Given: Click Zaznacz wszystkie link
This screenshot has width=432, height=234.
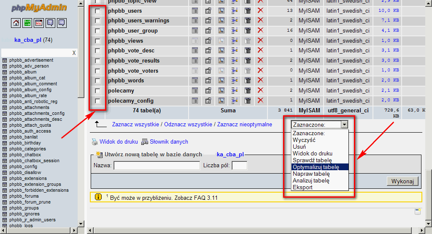Looking at the screenshot, I should [135, 125].
